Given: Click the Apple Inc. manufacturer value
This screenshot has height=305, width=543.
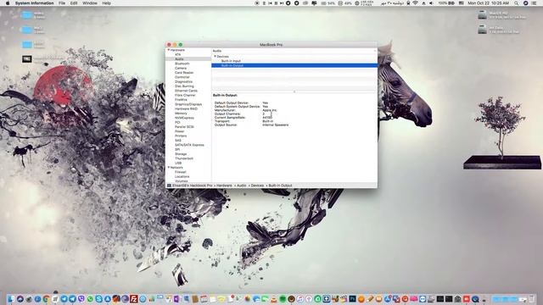Looking at the screenshot, I should [x=270, y=110].
